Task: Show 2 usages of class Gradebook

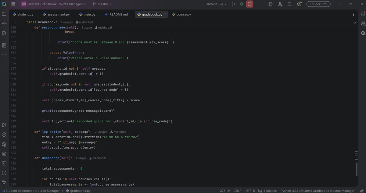Action: pos(66,22)
